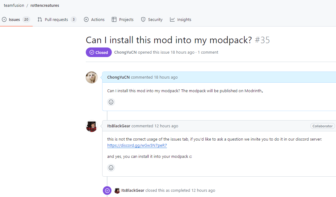336x197 pixels.
Task: Click ChongYuCN author name in issue header
Action: click(x=125, y=52)
